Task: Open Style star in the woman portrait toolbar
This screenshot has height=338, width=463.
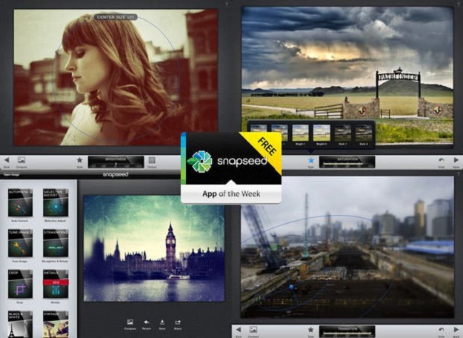Action: [x=79, y=162]
